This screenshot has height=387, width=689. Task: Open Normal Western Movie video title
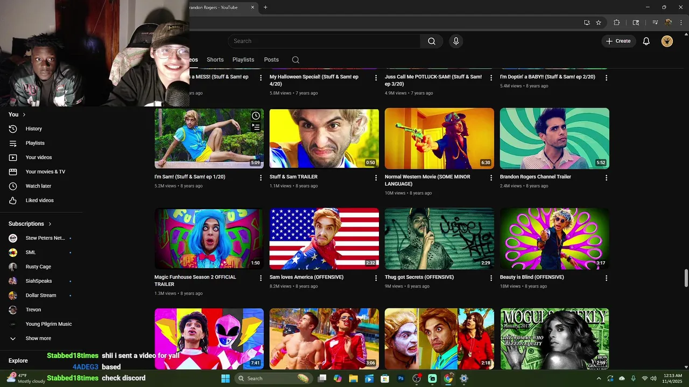point(427,180)
